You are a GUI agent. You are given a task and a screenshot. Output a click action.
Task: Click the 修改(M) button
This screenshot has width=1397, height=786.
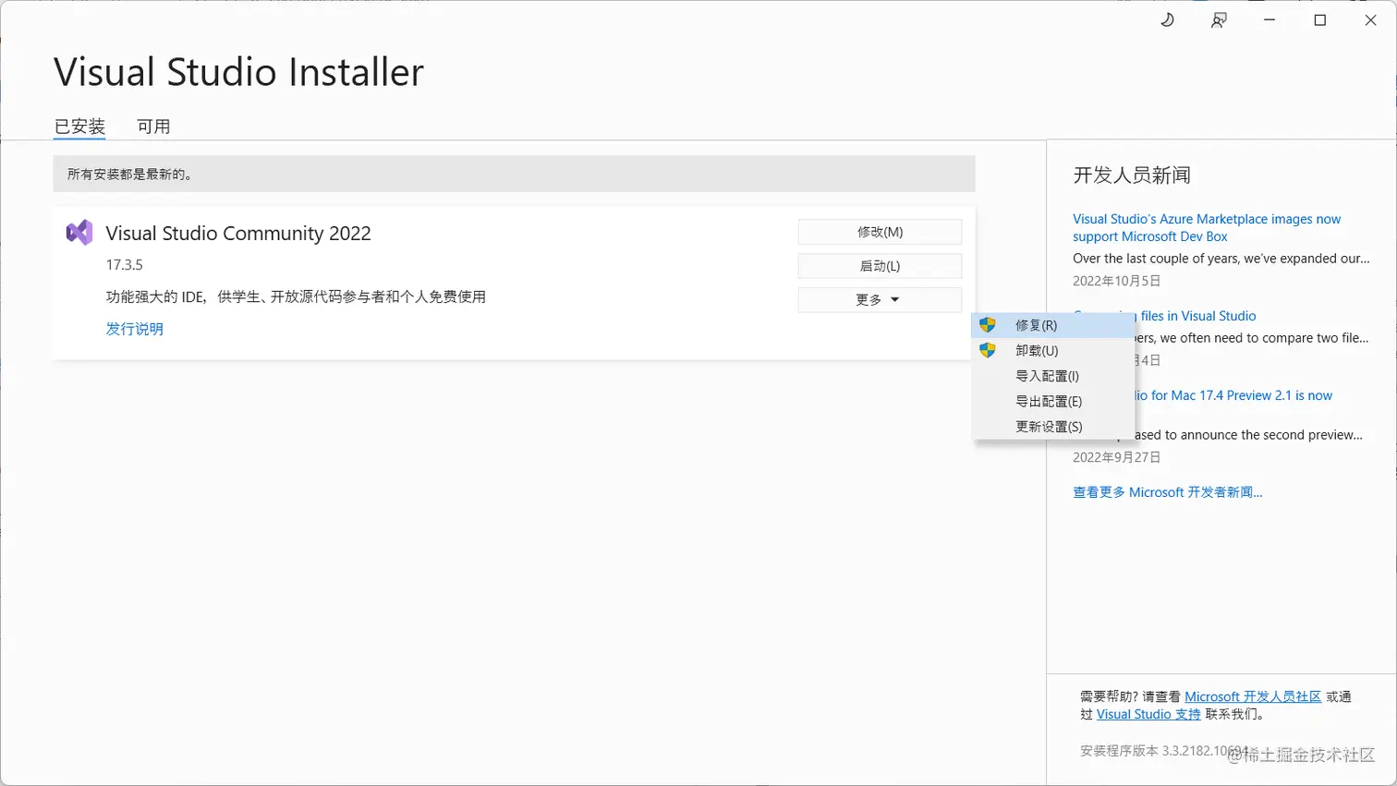coord(879,232)
